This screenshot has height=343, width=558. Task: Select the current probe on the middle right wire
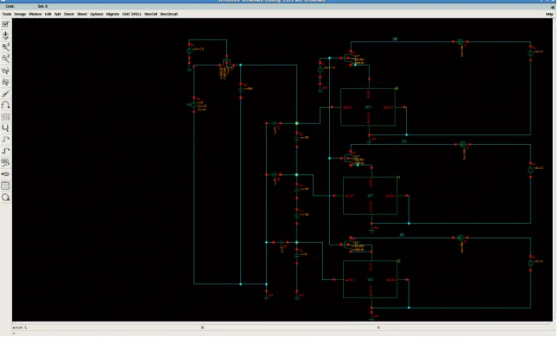click(462, 145)
